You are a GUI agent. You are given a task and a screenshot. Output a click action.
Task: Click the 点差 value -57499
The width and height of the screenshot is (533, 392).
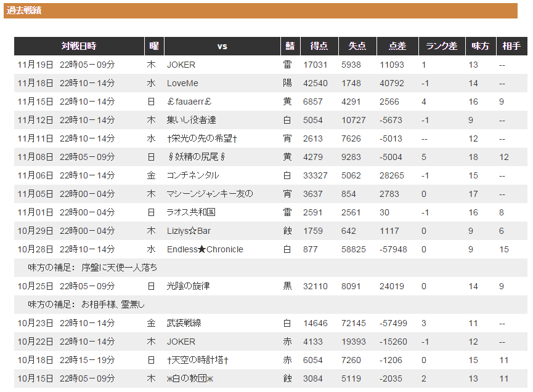point(393,323)
